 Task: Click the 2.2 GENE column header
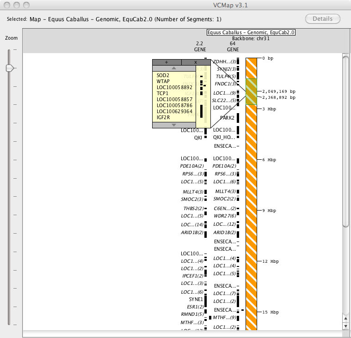click(200, 47)
